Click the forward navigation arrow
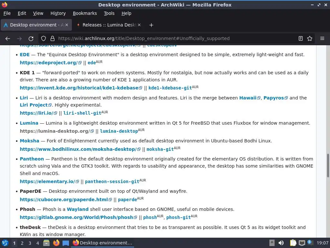The image size is (330, 248). pos(19,39)
